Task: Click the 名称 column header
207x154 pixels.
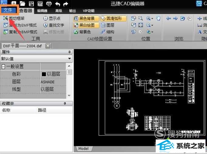Action: (x=6, y=110)
